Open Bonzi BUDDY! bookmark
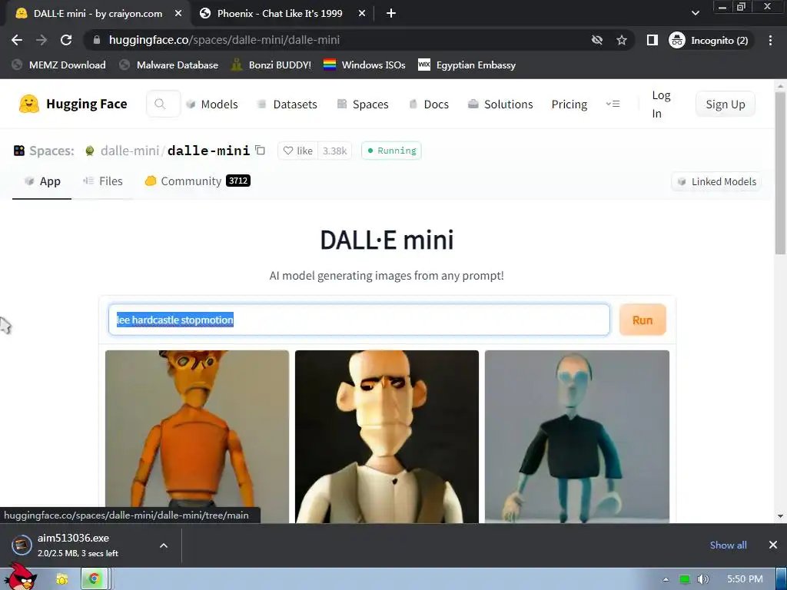Image resolution: width=787 pixels, height=590 pixels. point(271,65)
